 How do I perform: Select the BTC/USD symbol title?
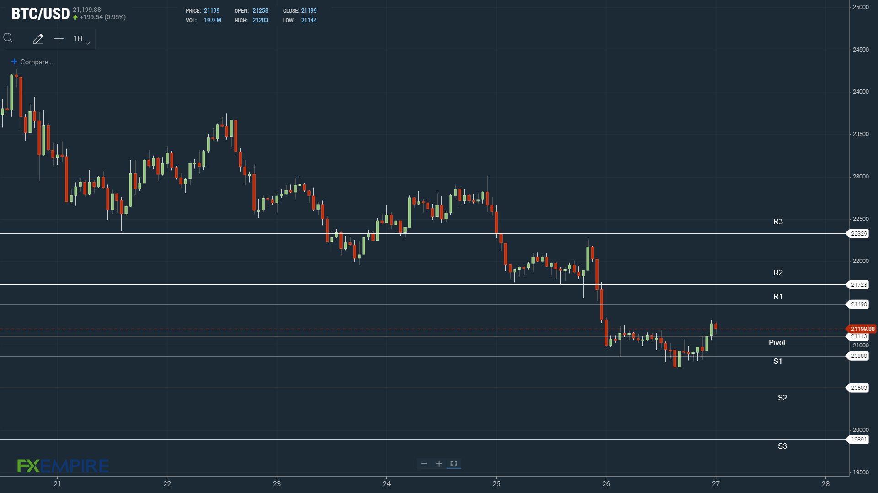[40, 14]
